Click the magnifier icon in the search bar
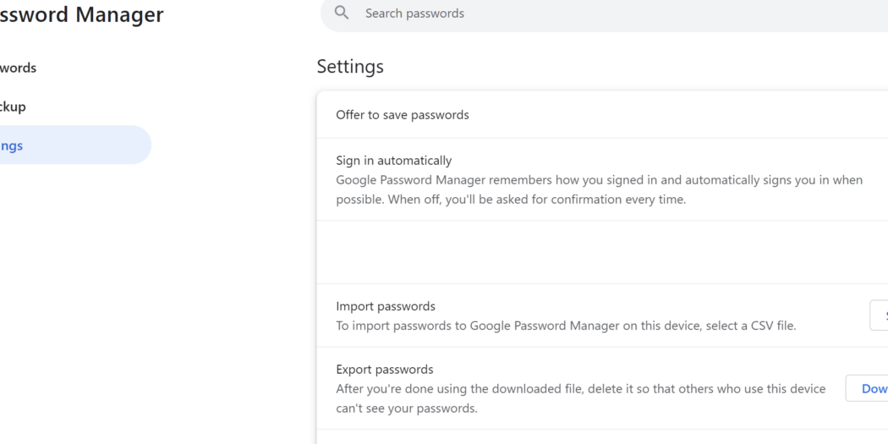 342,13
